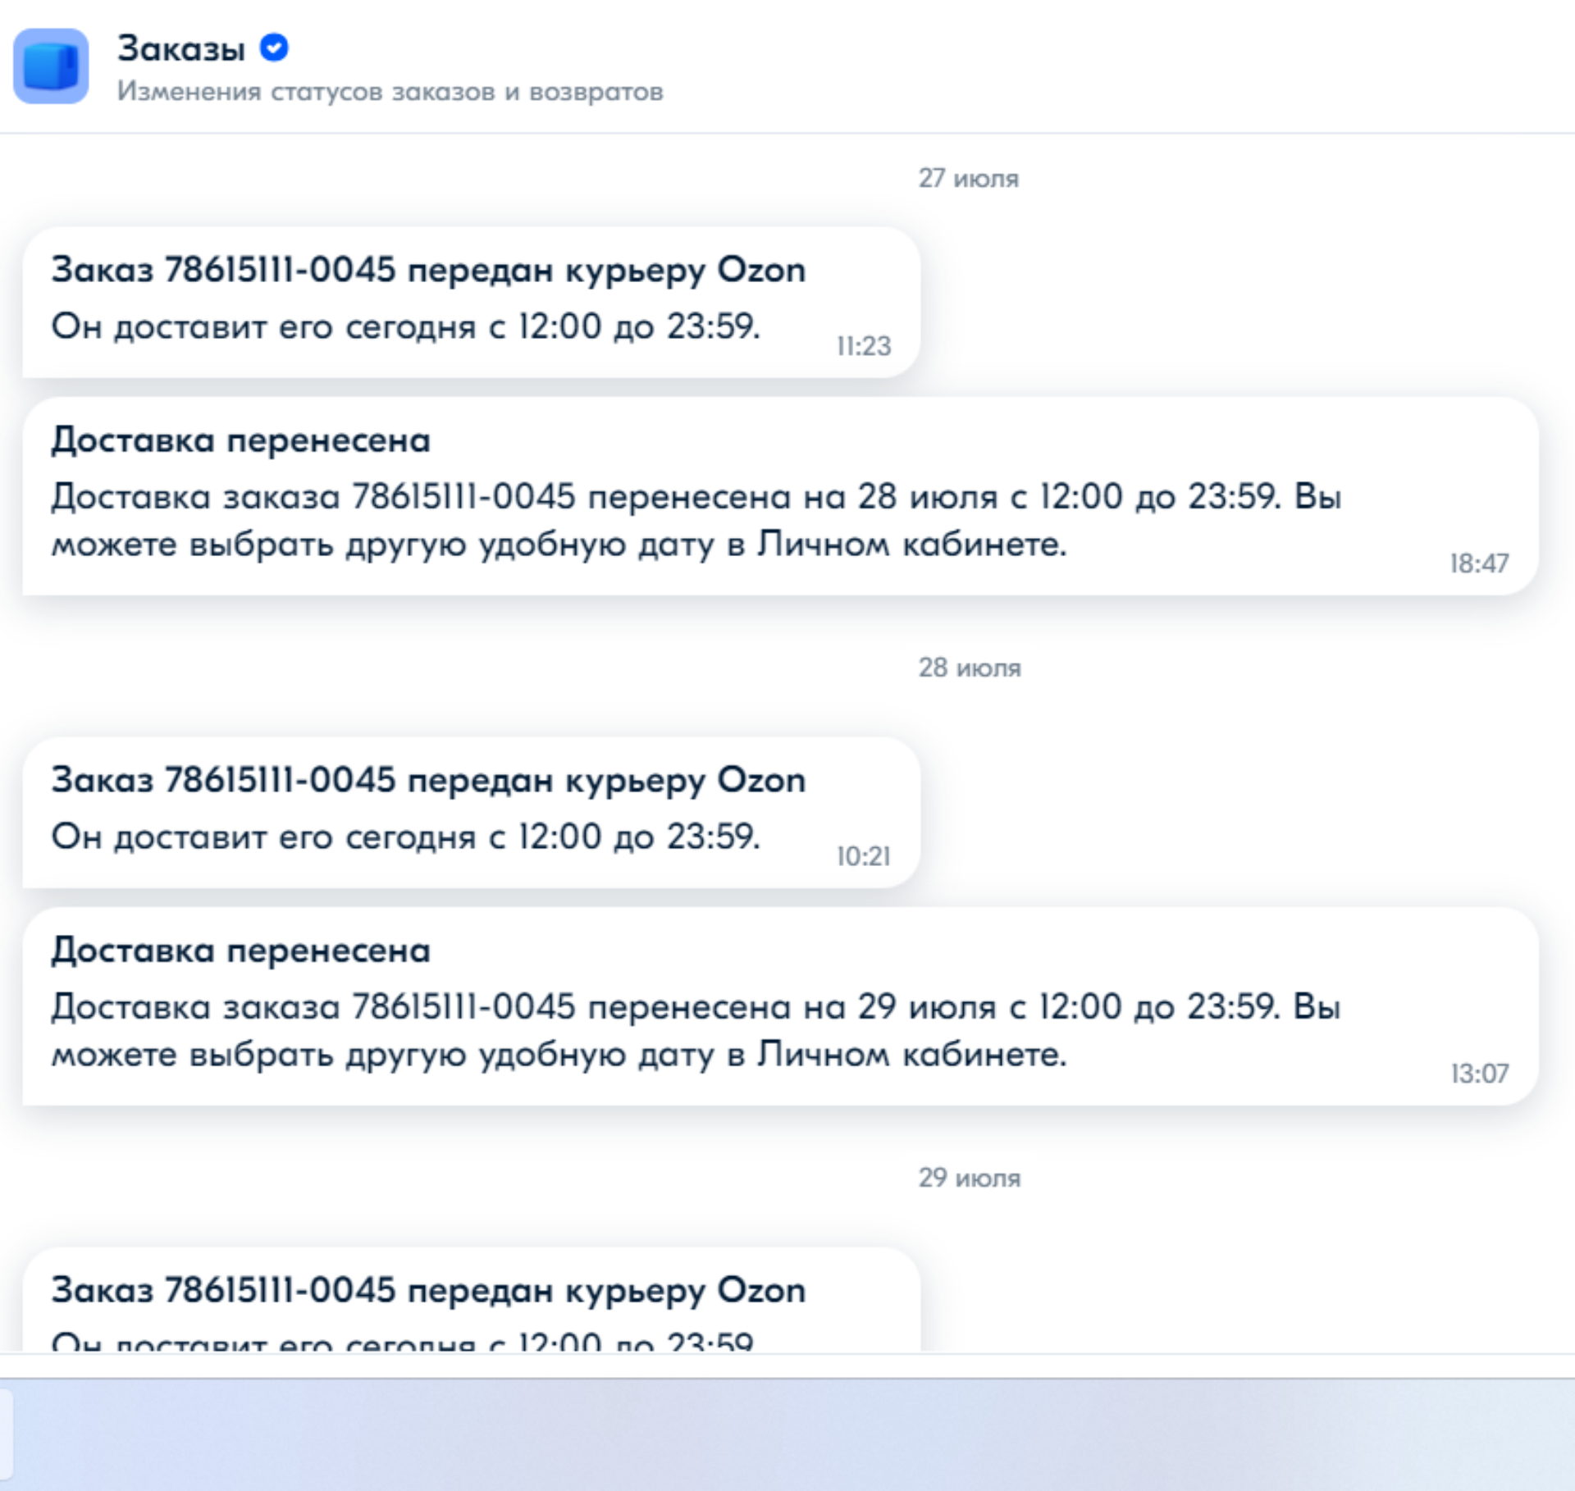Click subtitle Изменения статусов заказов и возвратов
Screen dimensions: 1575x1491
(390, 91)
